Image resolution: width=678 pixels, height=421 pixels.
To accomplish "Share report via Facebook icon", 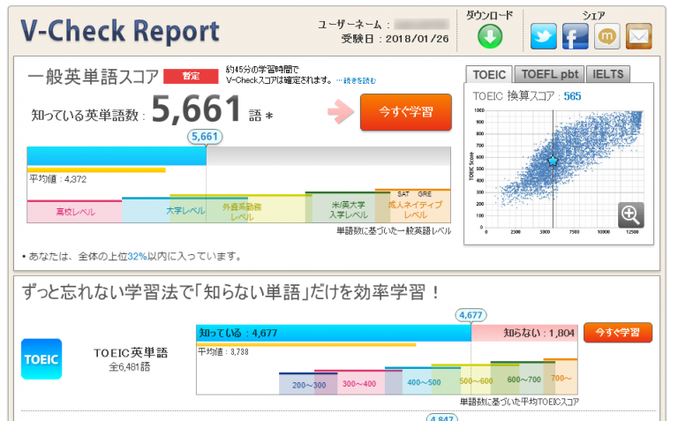I will pos(576,36).
